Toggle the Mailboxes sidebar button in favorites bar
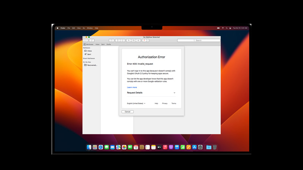 click(x=89, y=44)
